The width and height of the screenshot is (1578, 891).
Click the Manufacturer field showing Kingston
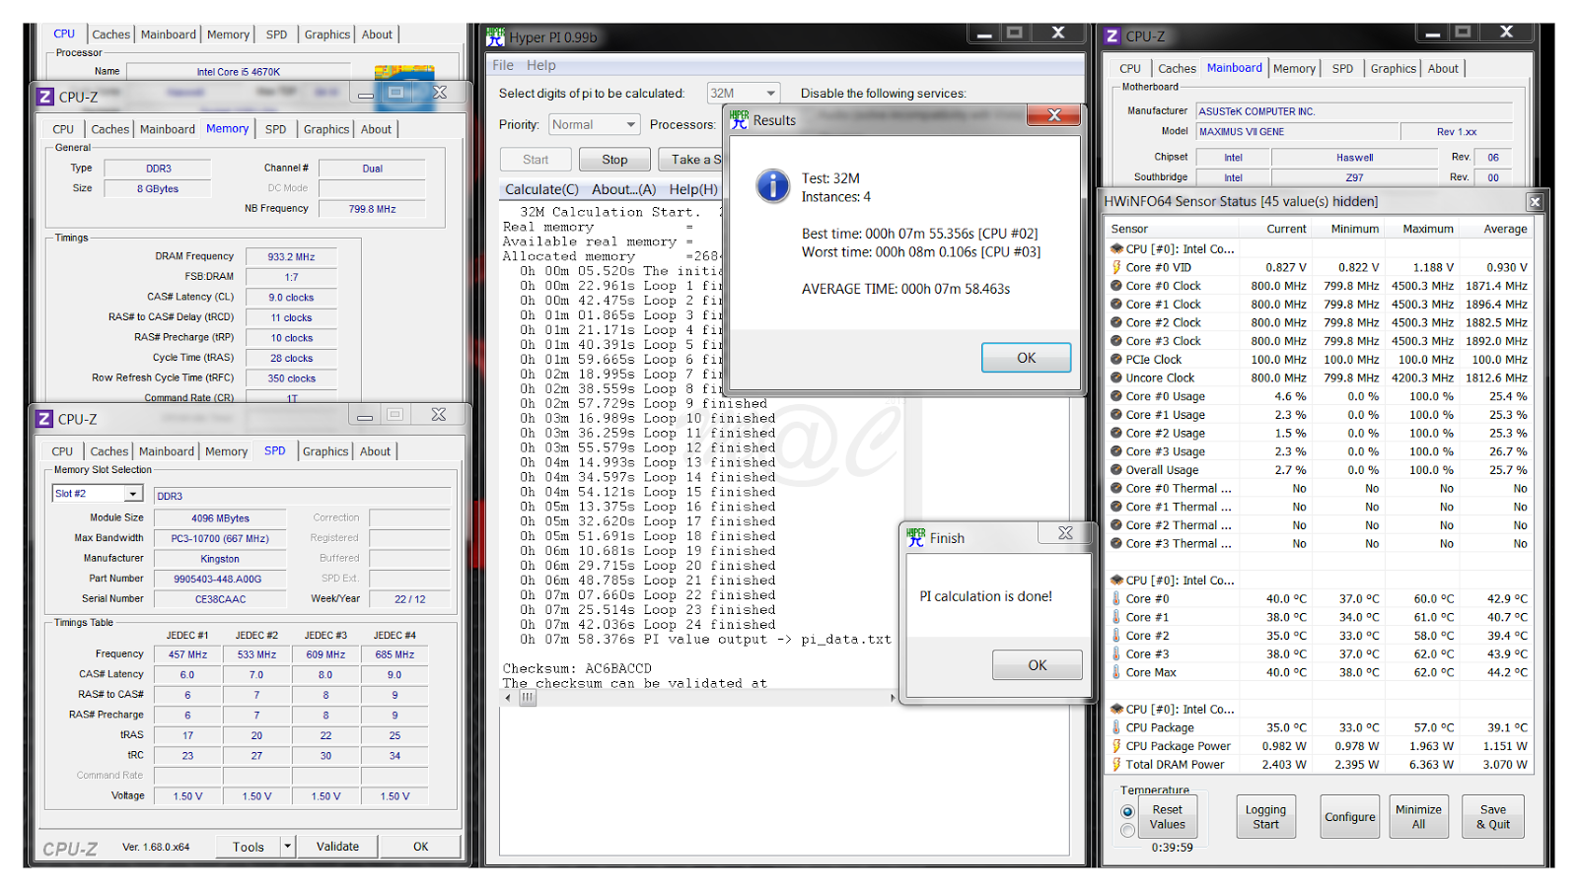click(x=218, y=558)
